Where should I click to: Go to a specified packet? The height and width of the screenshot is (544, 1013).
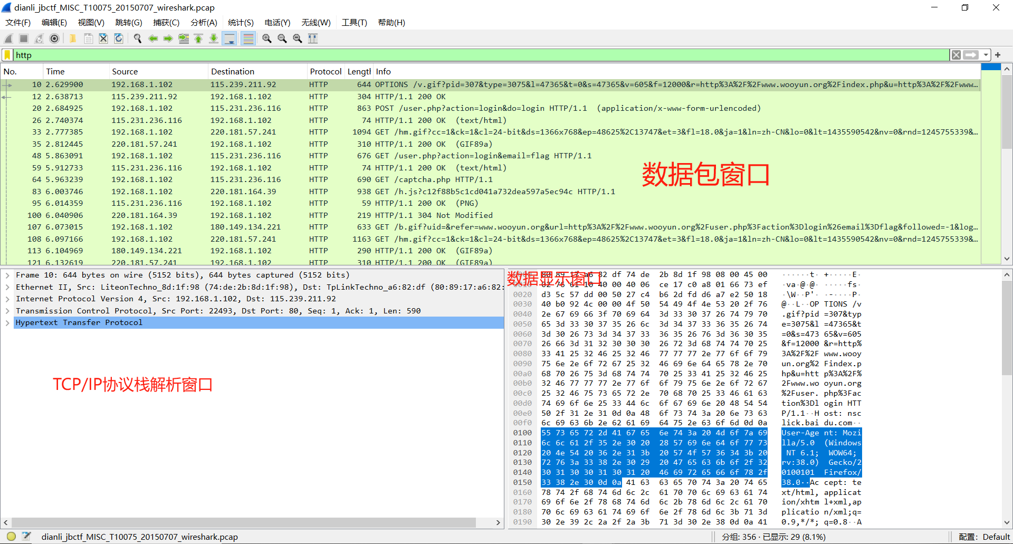click(184, 39)
